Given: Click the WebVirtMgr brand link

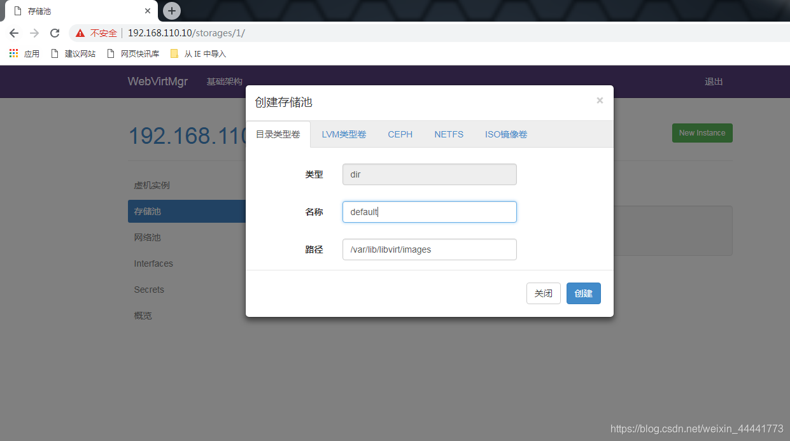Looking at the screenshot, I should pyautogui.click(x=157, y=81).
